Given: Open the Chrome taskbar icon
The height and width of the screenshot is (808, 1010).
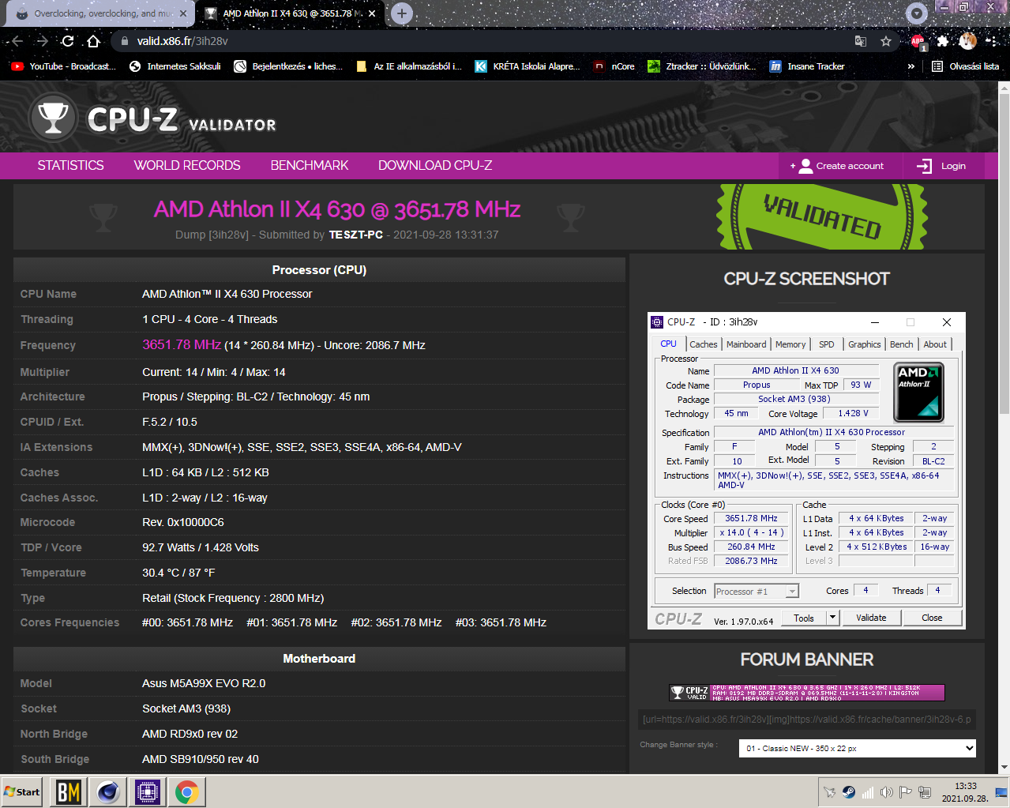Looking at the screenshot, I should [187, 792].
